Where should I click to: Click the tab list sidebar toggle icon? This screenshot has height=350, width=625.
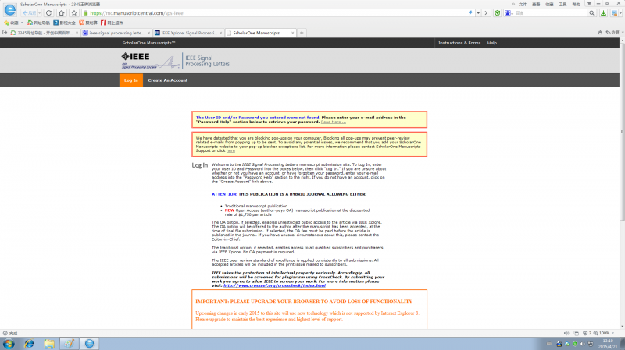[x=5, y=33]
